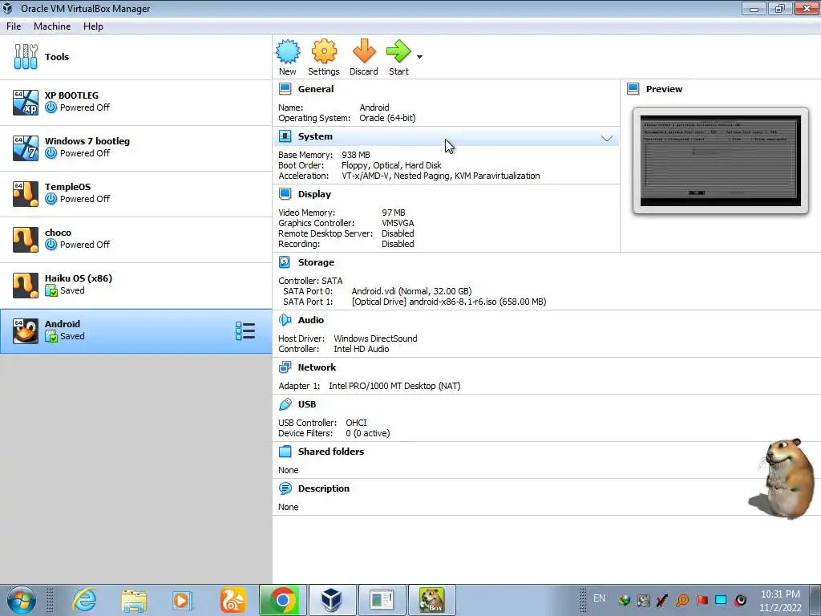
Task: Click the magnifier icon in system tray
Action: tap(681, 600)
